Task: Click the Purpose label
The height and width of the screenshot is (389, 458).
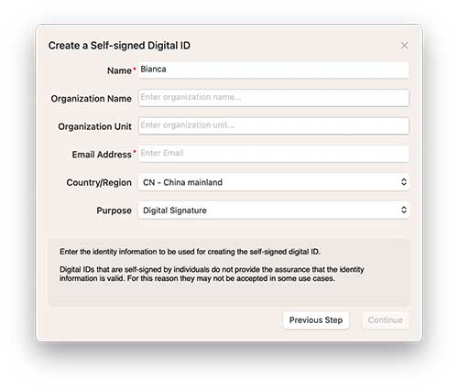Action: click(x=114, y=211)
